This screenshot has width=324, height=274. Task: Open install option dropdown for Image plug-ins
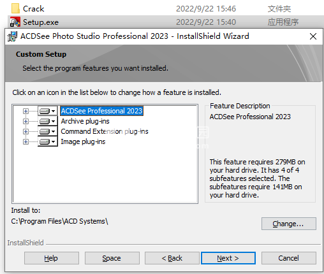click(48, 141)
